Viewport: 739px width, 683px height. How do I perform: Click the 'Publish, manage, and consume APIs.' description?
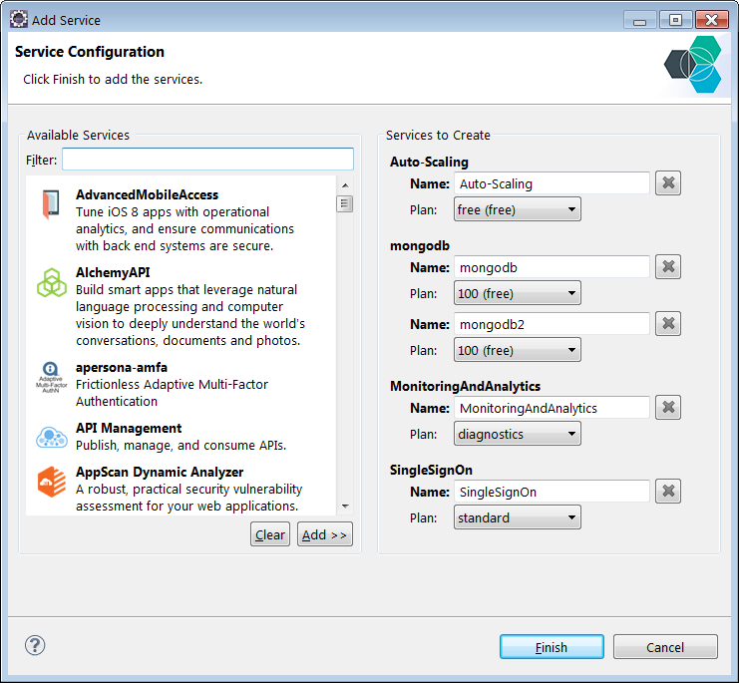pos(181,445)
